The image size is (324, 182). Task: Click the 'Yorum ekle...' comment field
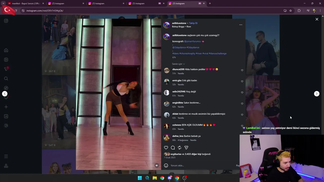coord(202,166)
